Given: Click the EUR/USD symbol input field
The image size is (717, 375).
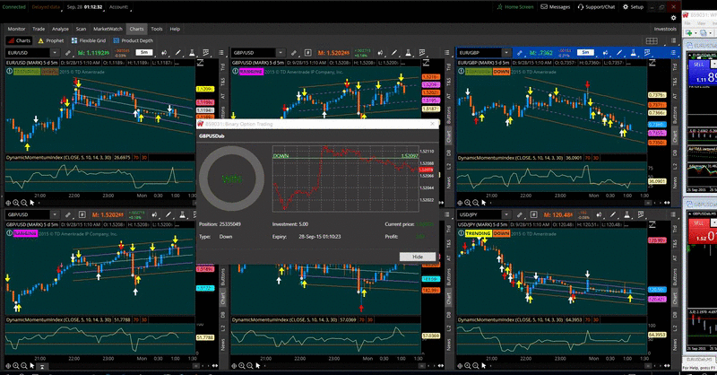Looking at the screenshot, I should 28,53.
